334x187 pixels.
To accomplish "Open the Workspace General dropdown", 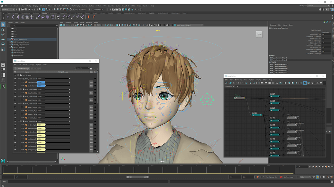I will pyautogui.click(x=319, y=6).
